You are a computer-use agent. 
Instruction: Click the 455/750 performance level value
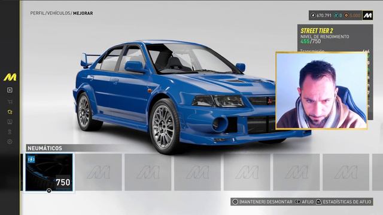[x=311, y=41]
